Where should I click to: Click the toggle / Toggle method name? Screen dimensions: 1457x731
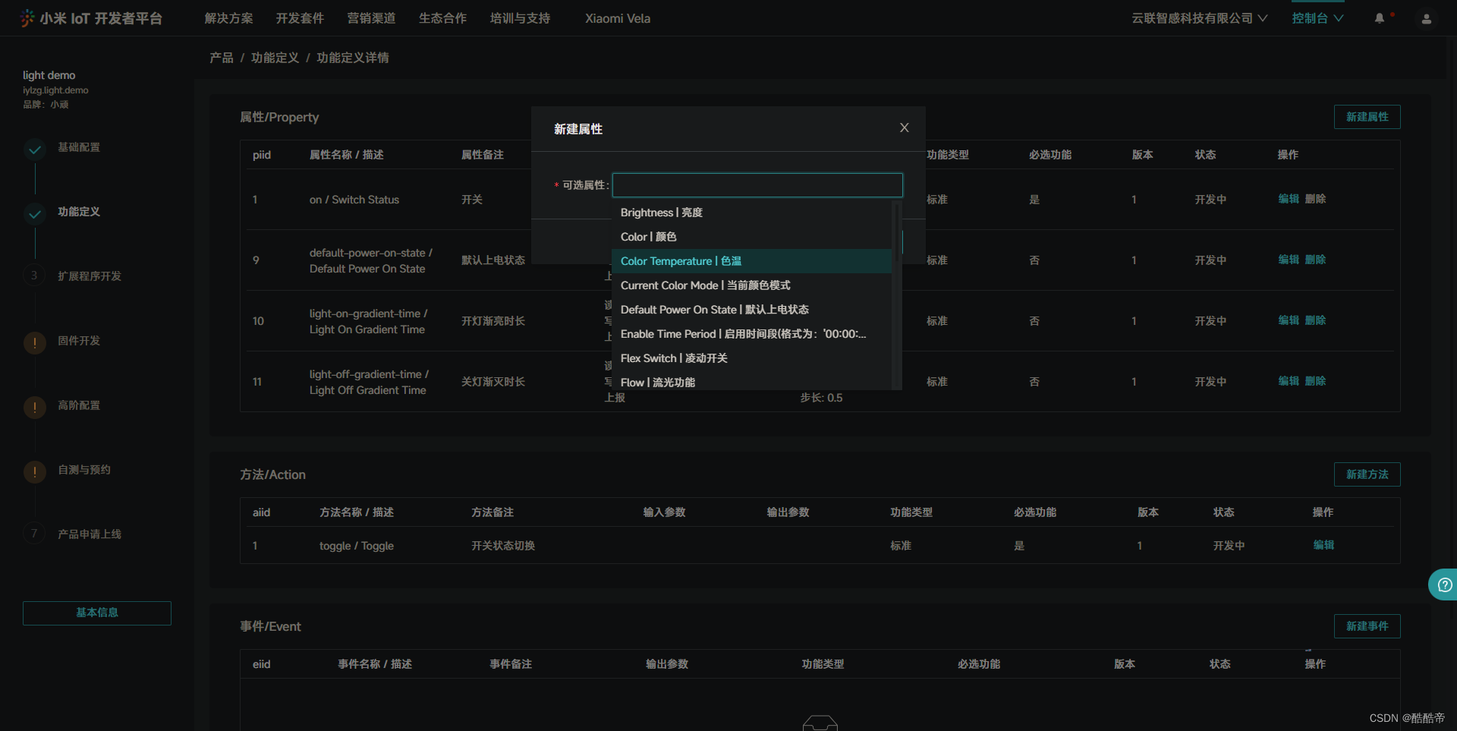point(357,546)
